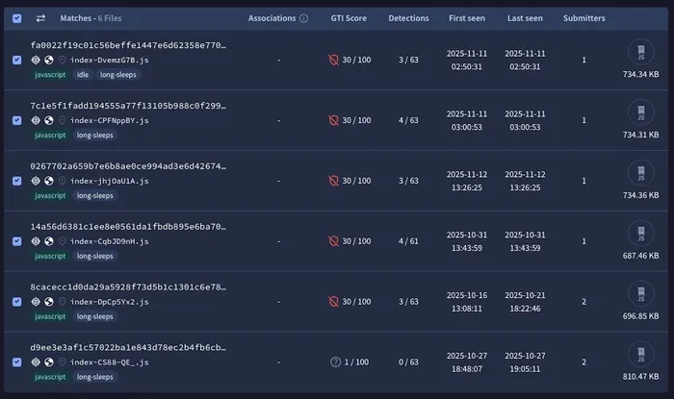Viewport: 674px width, 399px height.
Task: Click javascript tag under index-CS88-QE_.js
Action: pyautogui.click(x=50, y=377)
